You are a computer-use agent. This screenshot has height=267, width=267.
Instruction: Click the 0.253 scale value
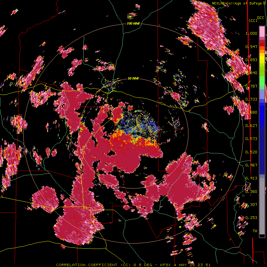pyautogui.click(x=251, y=218)
